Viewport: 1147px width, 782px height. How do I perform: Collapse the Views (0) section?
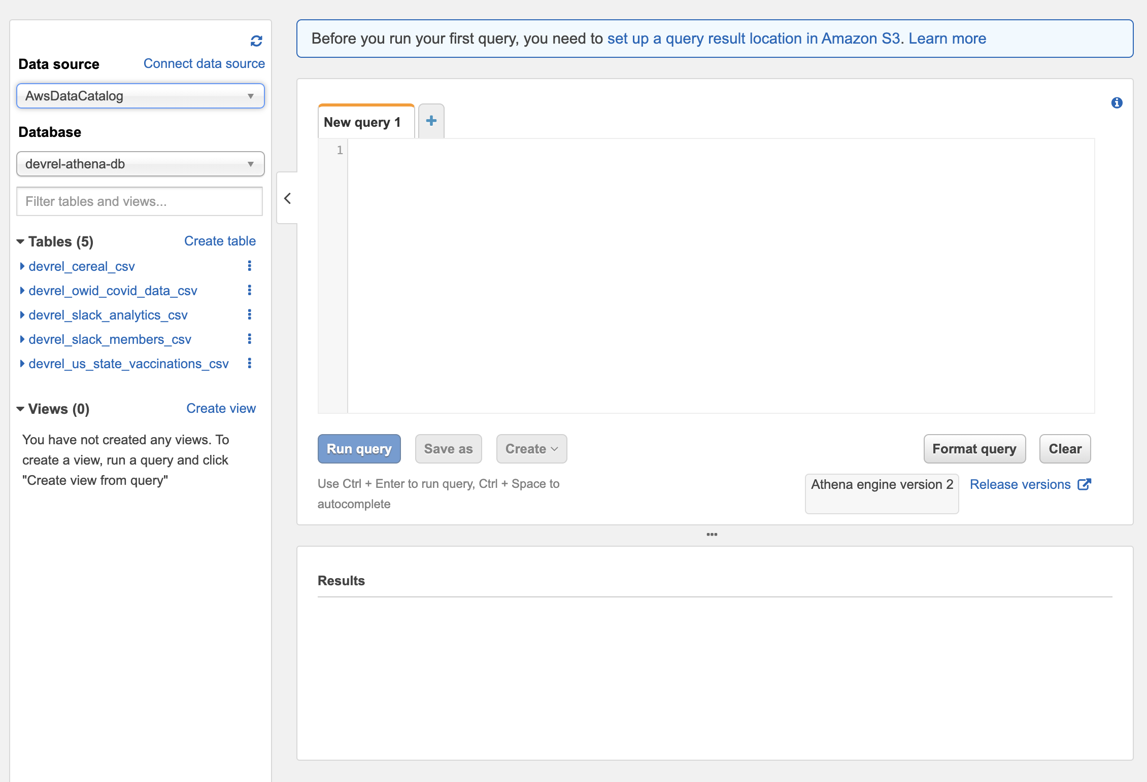[x=20, y=409]
